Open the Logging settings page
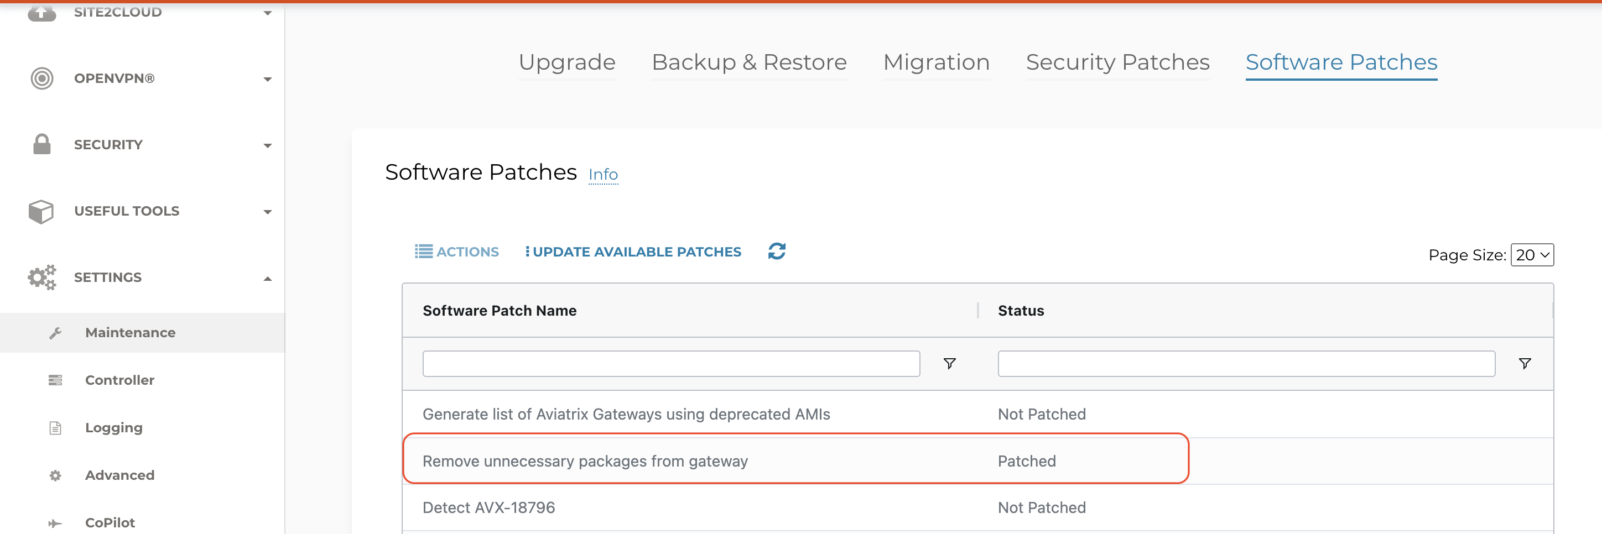The width and height of the screenshot is (1602, 534). pyautogui.click(x=114, y=428)
